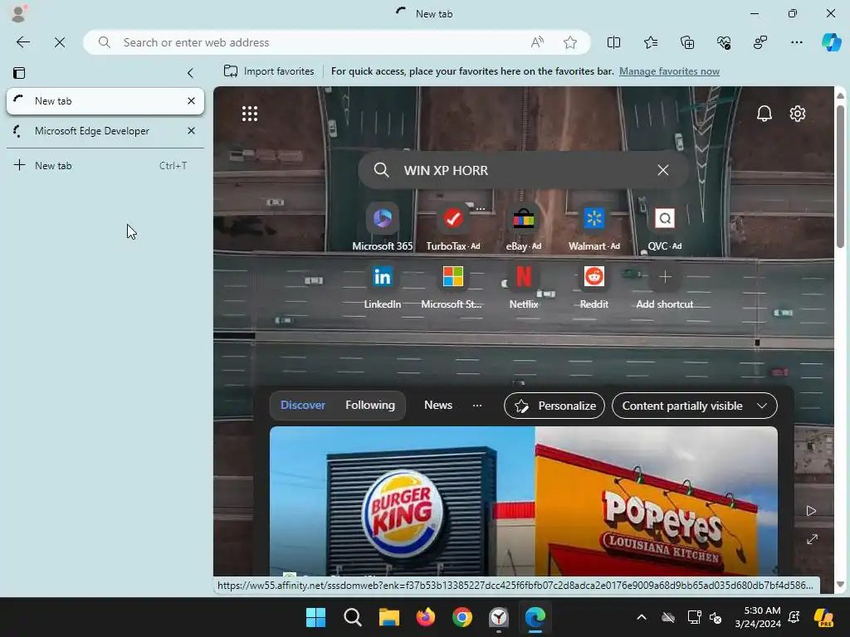
Task: Open TurboTax tile more options dots
Action: 481,208
